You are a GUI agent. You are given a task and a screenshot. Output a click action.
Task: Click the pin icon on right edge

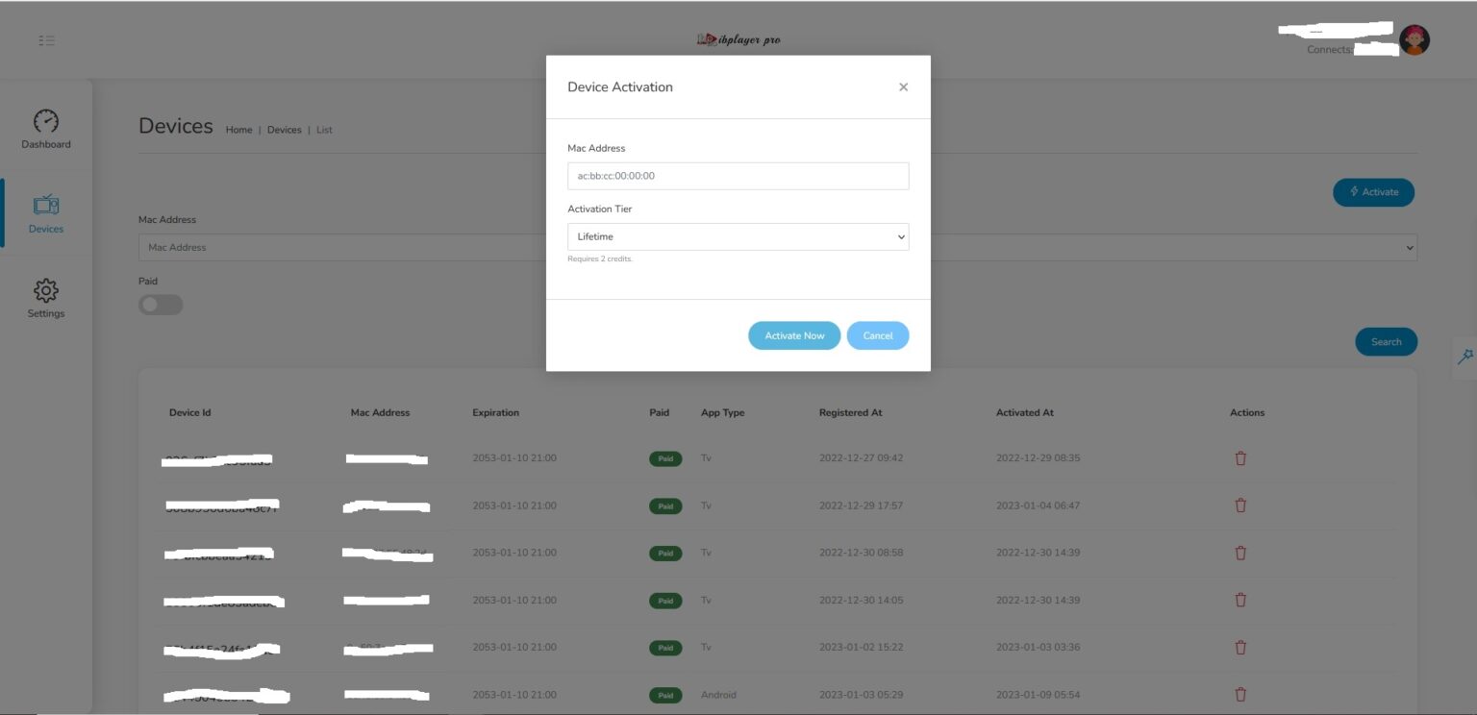pos(1464,357)
